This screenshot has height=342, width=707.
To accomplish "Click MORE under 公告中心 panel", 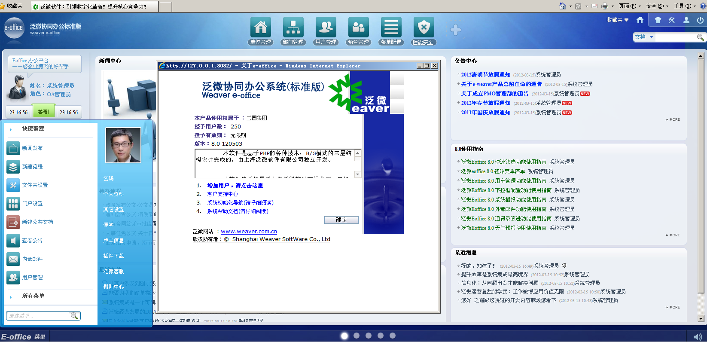I will 673,120.
